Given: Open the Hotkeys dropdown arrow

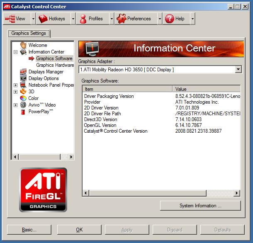Looking at the screenshot, I should pos(73,19).
